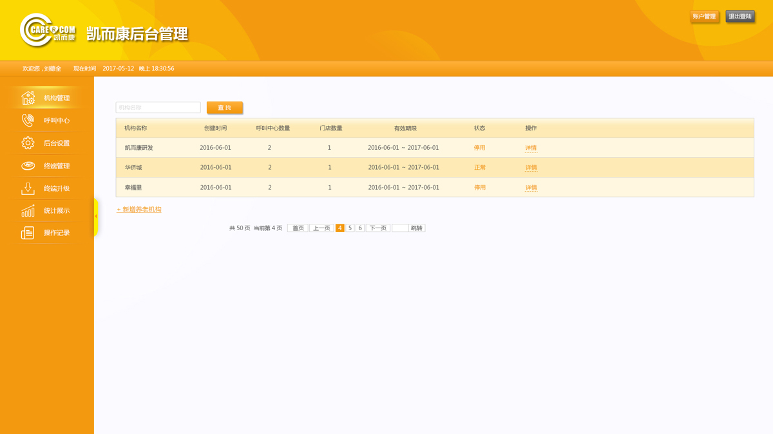Open 详情 for 幸福里
773x434 pixels.
coord(531,188)
